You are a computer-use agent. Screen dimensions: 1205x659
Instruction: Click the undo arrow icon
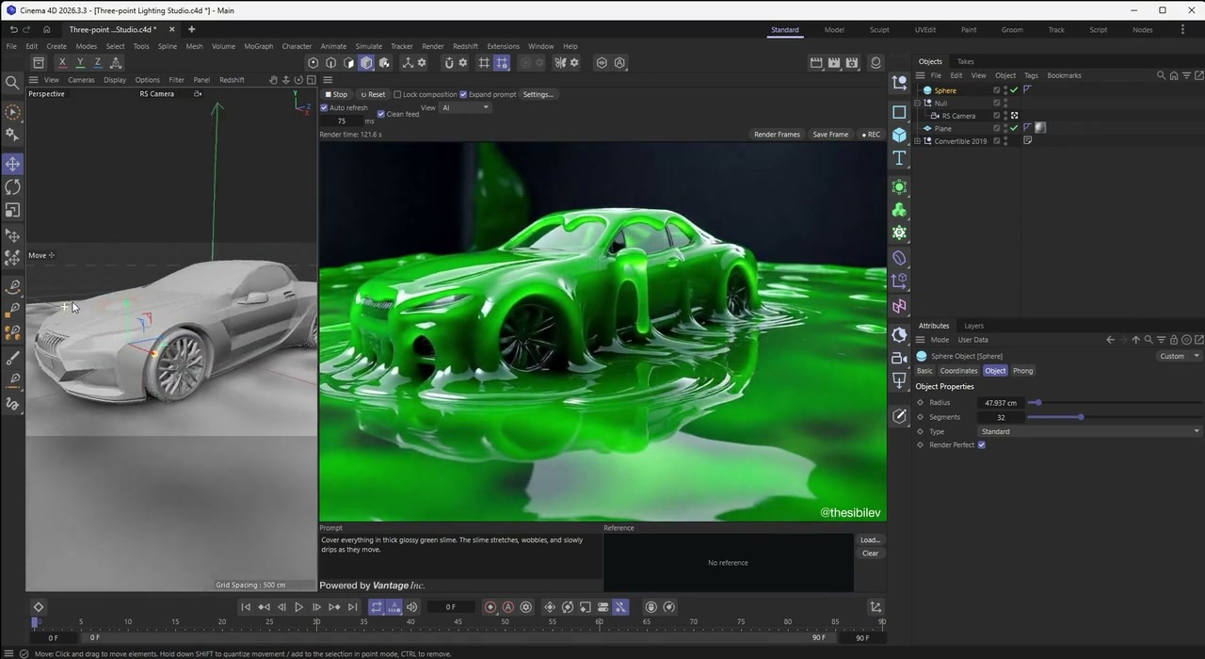pyautogui.click(x=13, y=29)
